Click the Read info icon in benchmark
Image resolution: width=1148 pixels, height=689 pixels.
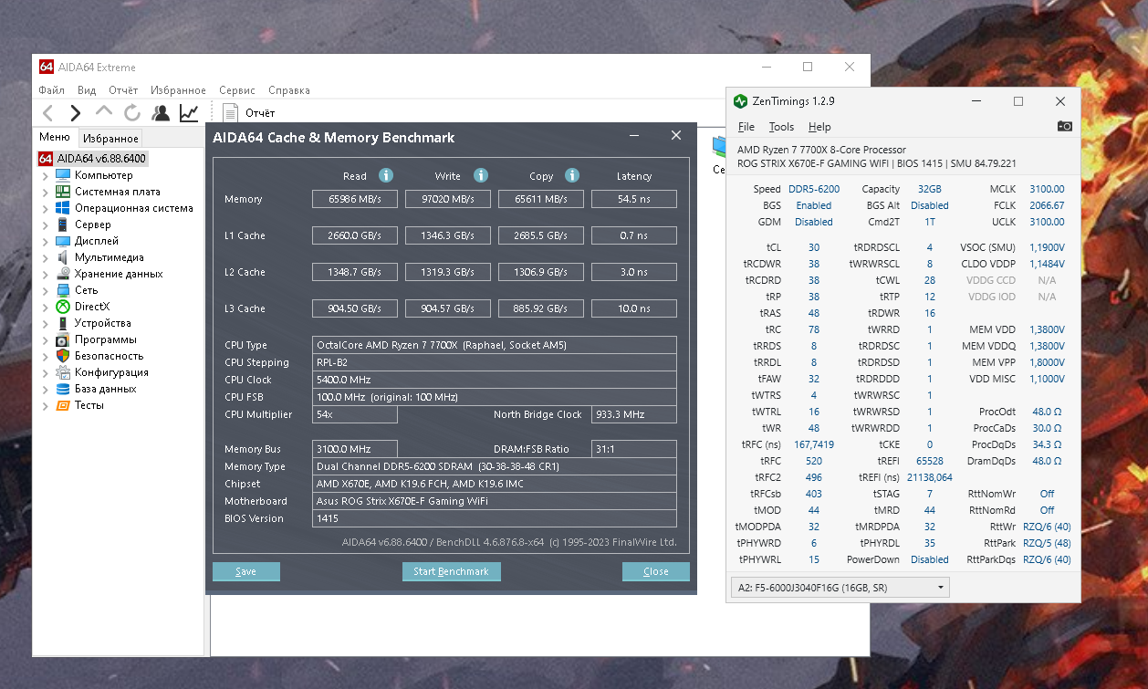[386, 175]
